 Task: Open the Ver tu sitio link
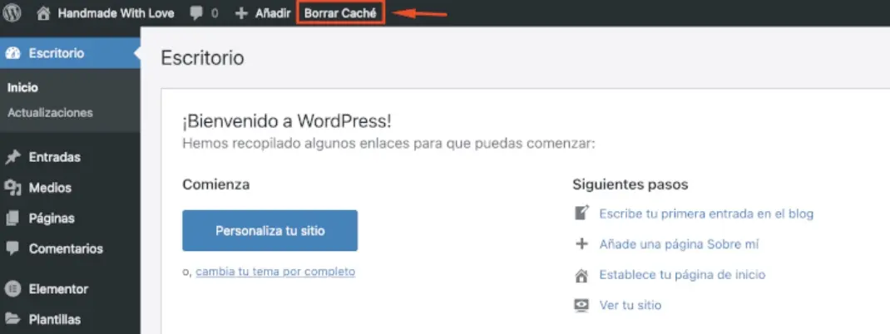(630, 305)
